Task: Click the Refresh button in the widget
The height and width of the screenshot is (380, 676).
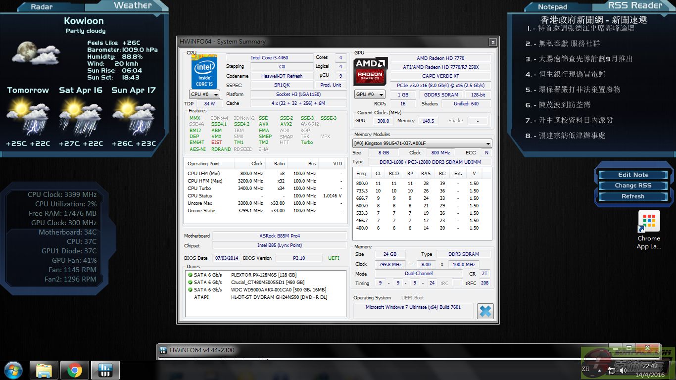Action: pos(632,196)
